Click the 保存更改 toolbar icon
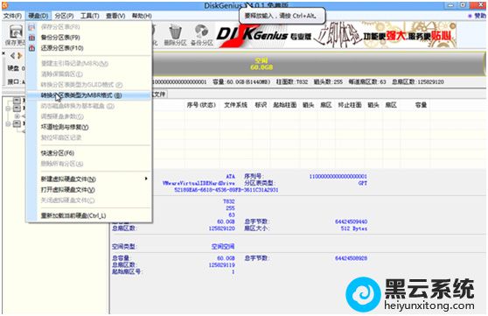The height and width of the screenshot is (316, 488). click(16, 32)
